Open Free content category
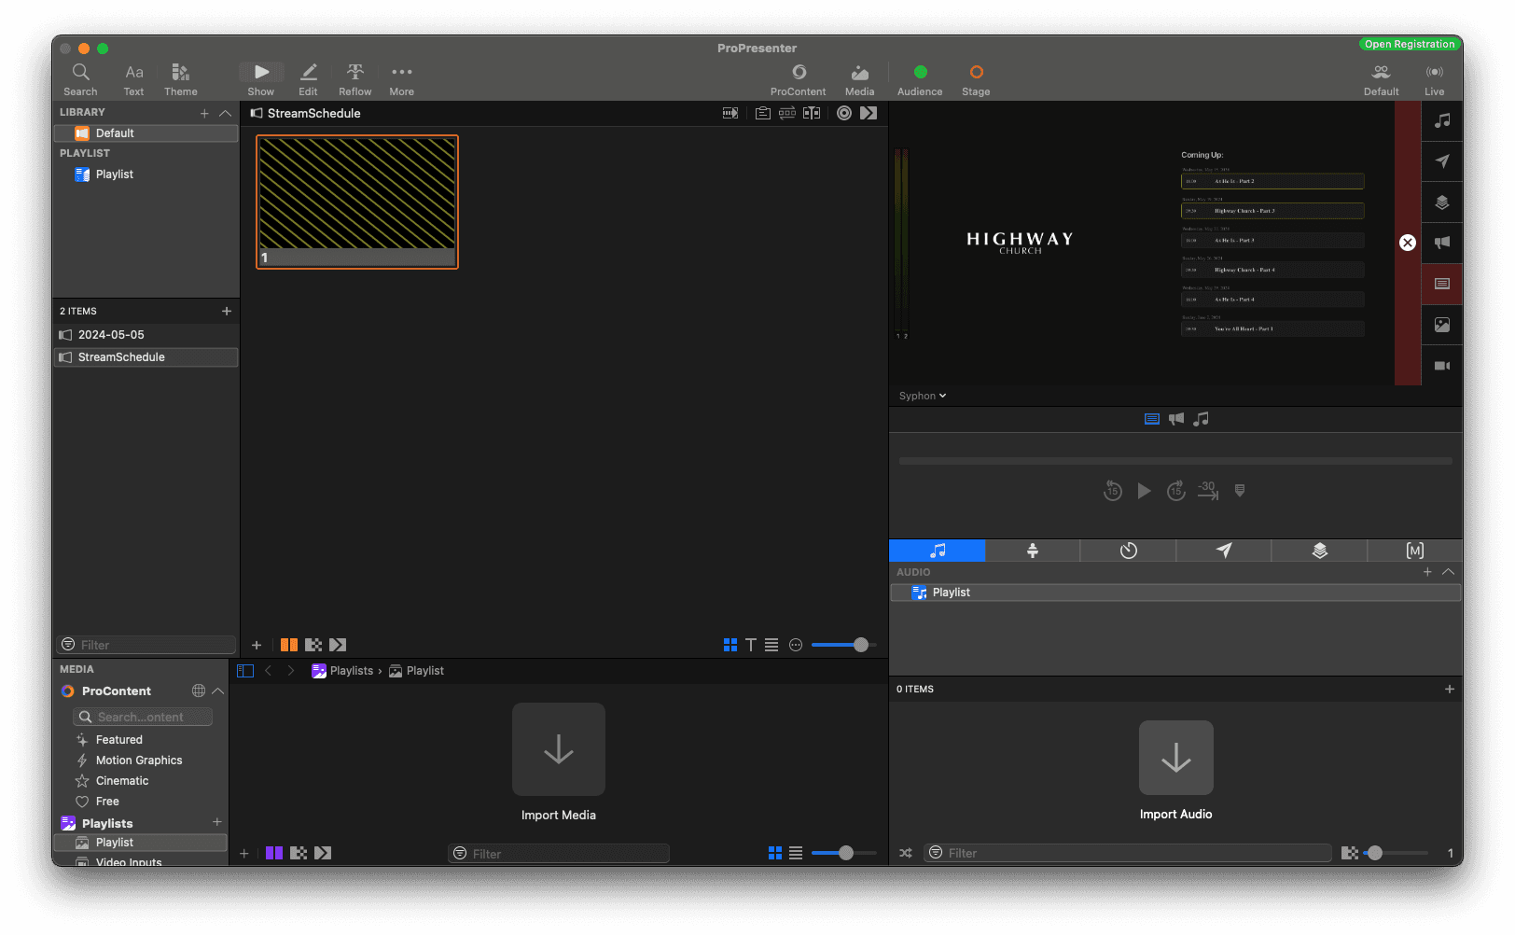The width and height of the screenshot is (1515, 935). coord(107,802)
